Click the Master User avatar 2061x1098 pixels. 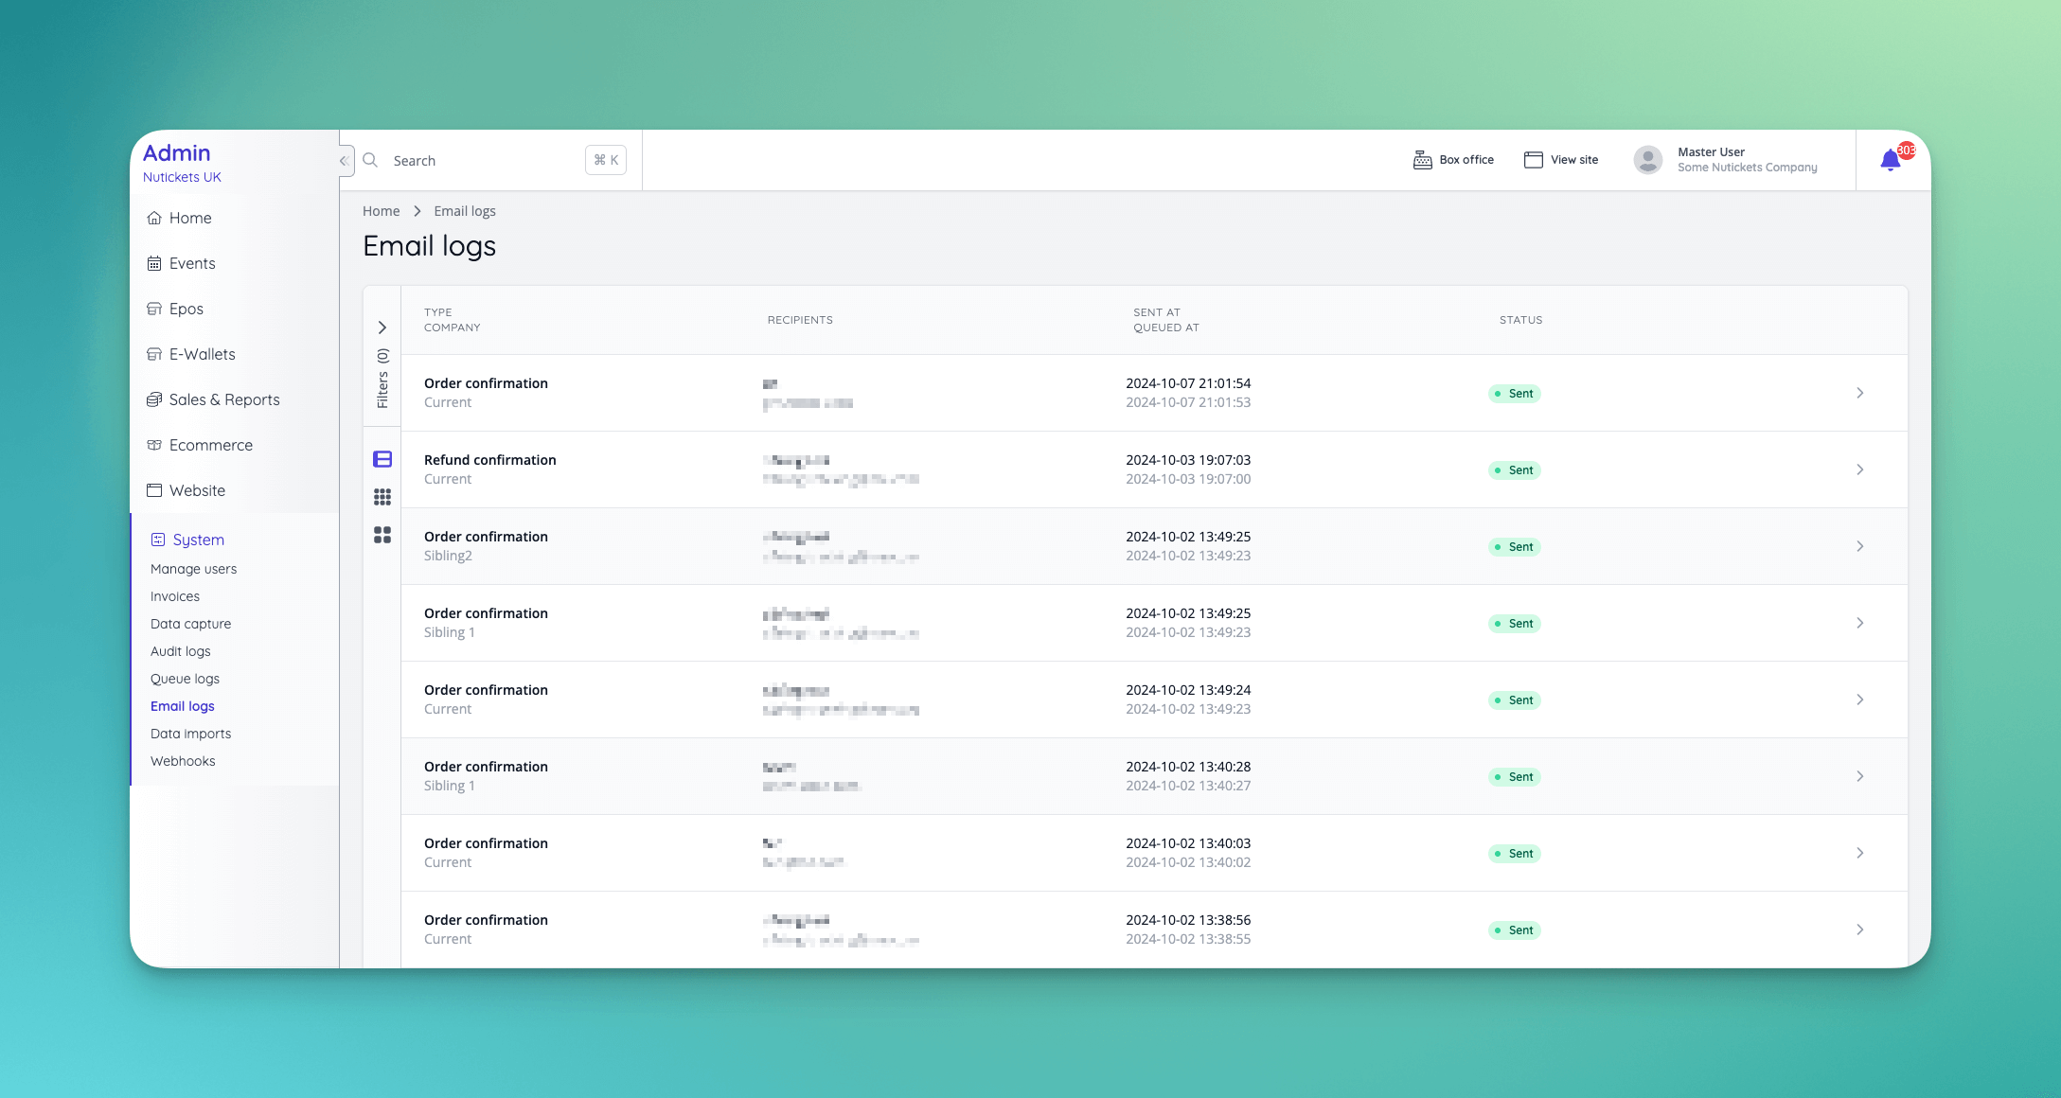click(x=1647, y=160)
